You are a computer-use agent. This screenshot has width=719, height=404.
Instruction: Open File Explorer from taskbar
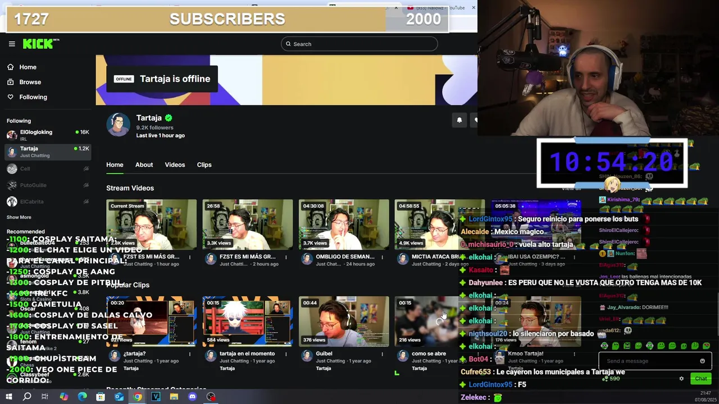[174, 397]
